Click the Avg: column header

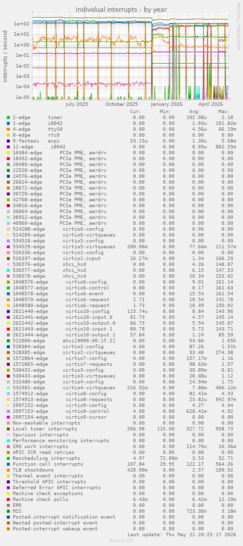(194, 112)
